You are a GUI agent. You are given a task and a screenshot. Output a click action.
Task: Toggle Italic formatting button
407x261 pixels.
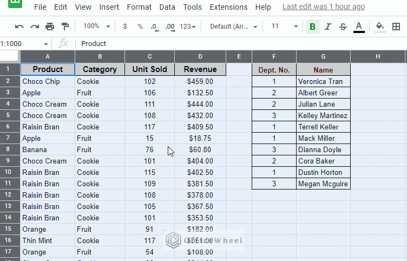(x=328, y=27)
